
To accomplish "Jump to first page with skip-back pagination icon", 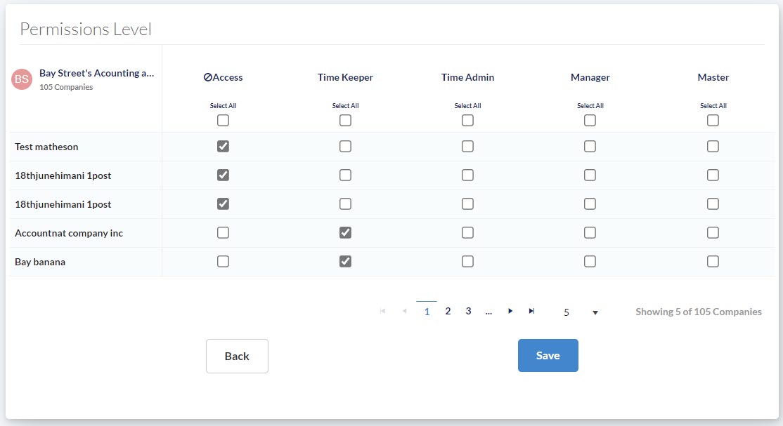I will (382, 310).
